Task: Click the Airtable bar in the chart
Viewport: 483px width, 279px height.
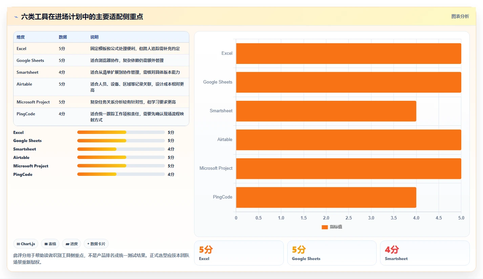Action: pyautogui.click(x=349, y=140)
